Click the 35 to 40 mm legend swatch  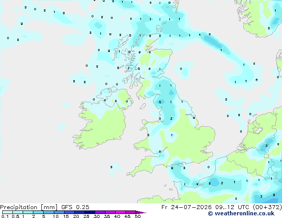(110, 212)
